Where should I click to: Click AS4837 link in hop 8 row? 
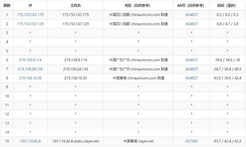point(192,78)
